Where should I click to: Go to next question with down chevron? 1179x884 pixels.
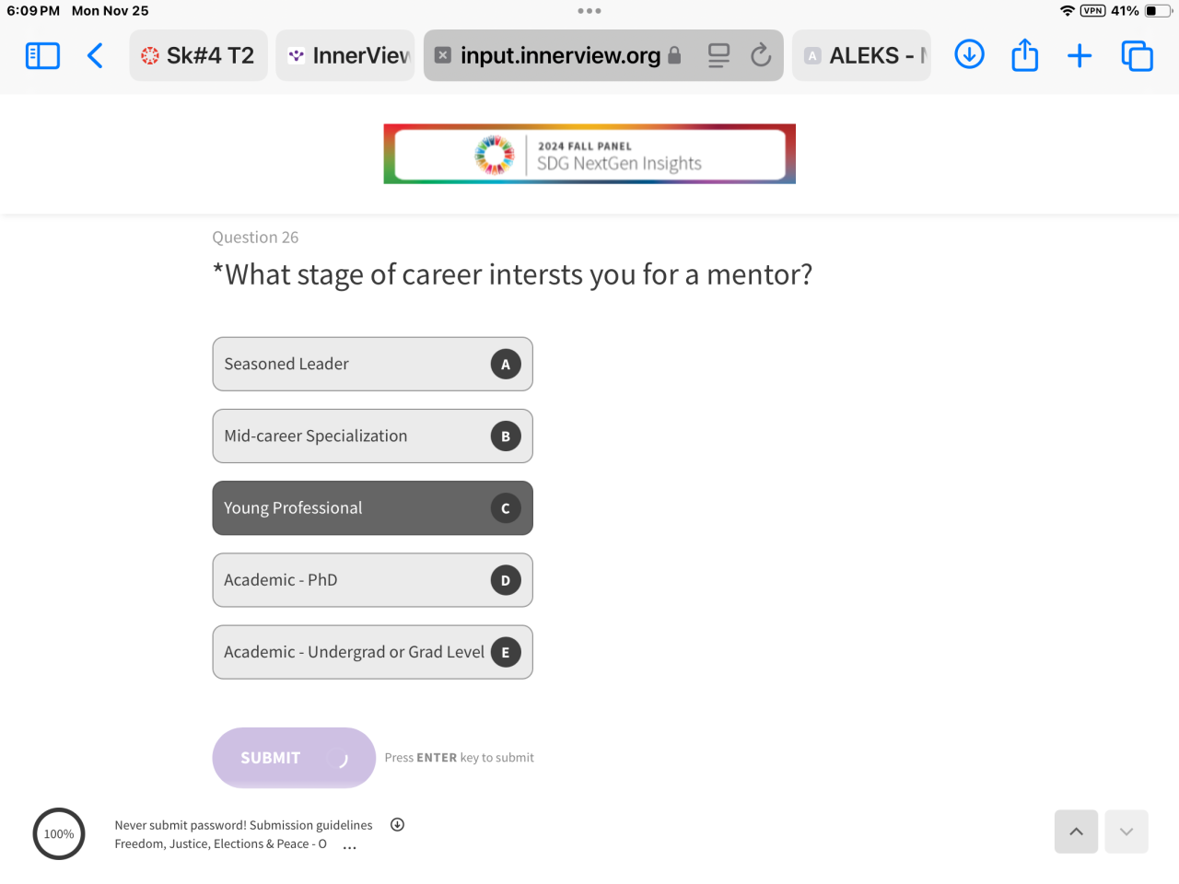(x=1126, y=832)
